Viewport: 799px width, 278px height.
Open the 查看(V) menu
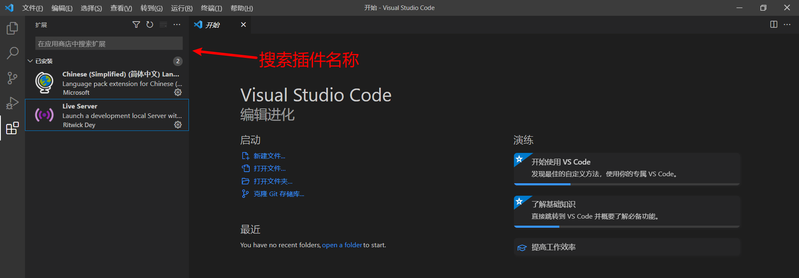pos(121,8)
